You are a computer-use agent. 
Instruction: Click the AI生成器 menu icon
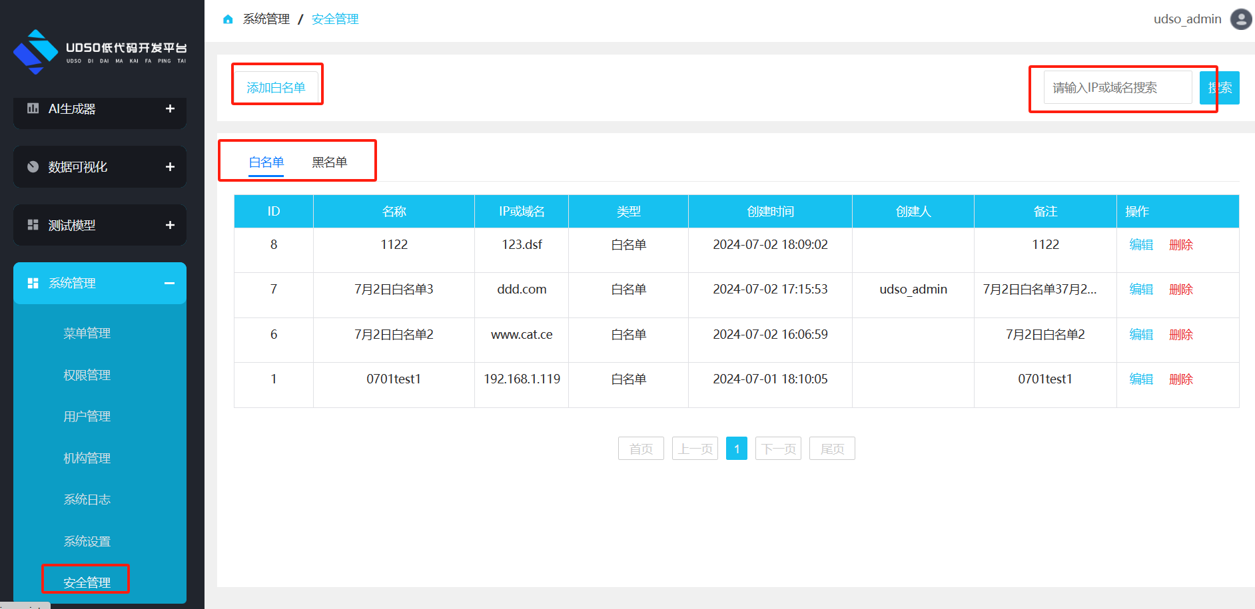pyautogui.click(x=33, y=108)
